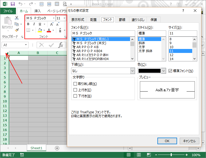This screenshot has width=206, height=158.
Task: Select 太字 in the style list
Action: coord(141,47)
